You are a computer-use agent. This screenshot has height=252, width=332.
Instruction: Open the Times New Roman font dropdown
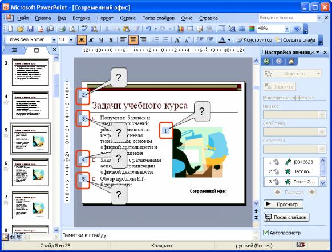54,39
